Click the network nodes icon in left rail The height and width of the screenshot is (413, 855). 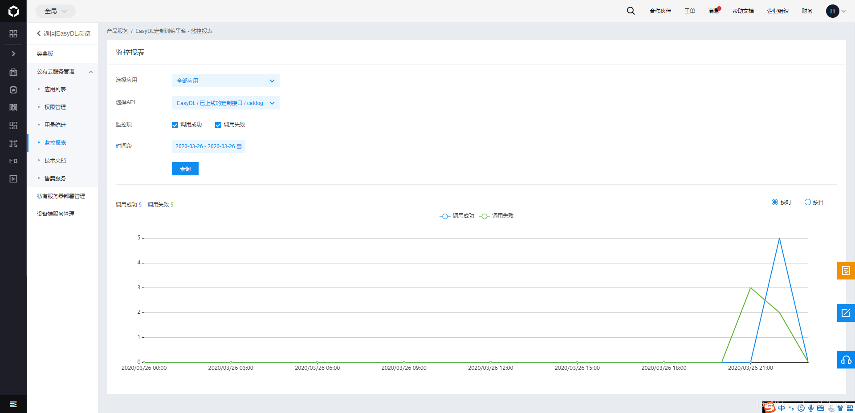(13, 143)
